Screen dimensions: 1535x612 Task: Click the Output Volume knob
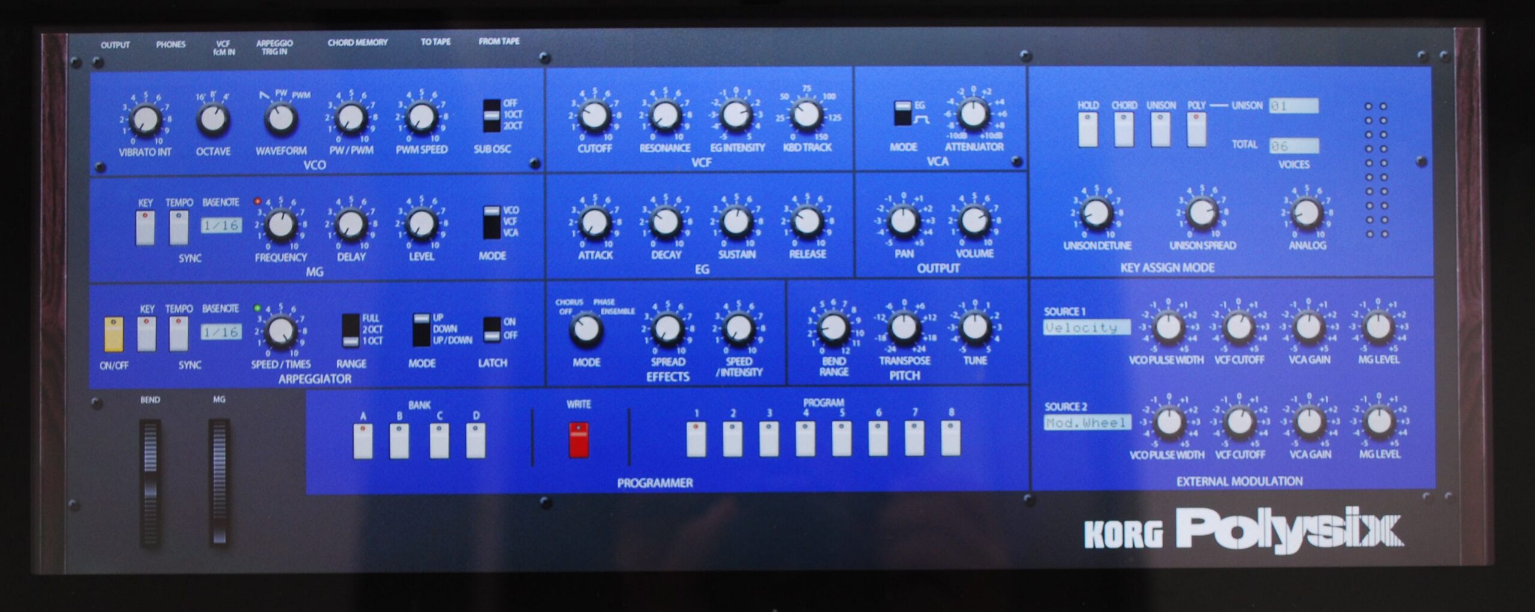click(x=974, y=221)
